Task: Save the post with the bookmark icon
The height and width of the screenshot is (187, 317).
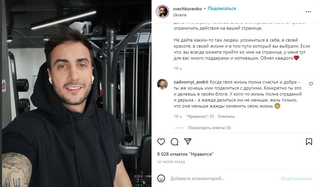Action: 309,142
